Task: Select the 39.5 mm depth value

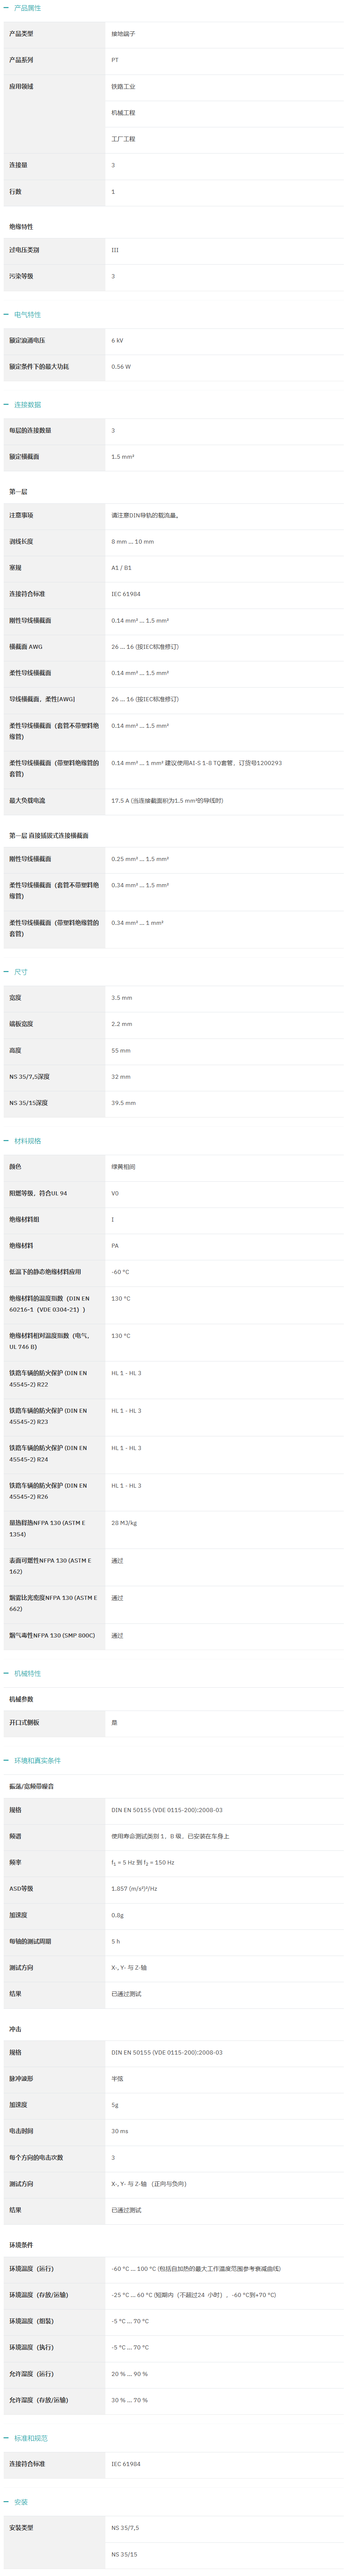Action: click(124, 1103)
